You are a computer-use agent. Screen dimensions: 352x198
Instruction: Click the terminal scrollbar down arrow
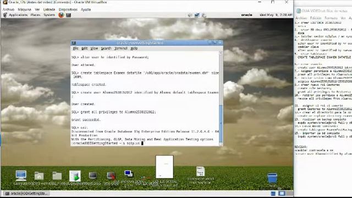pos(221,144)
